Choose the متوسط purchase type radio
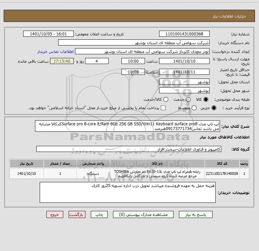 (x=194, y=108)
